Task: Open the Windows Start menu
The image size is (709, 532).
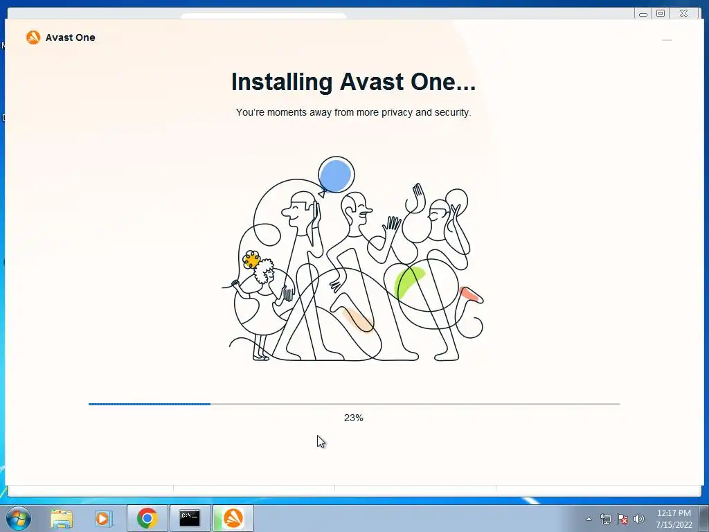Action: click(19, 518)
